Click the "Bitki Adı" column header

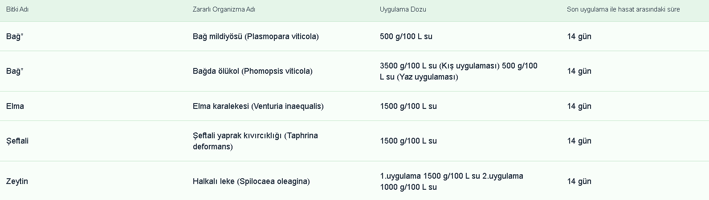tap(17, 9)
